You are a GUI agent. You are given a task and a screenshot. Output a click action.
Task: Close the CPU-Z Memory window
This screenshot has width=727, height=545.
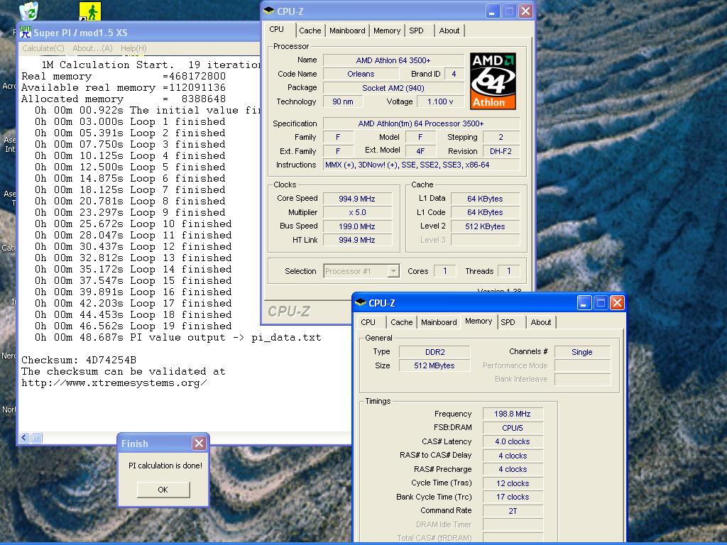pos(617,303)
